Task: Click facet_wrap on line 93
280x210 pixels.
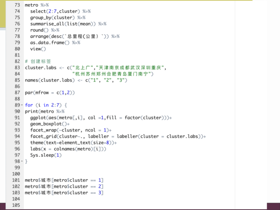Action: click(x=44, y=130)
